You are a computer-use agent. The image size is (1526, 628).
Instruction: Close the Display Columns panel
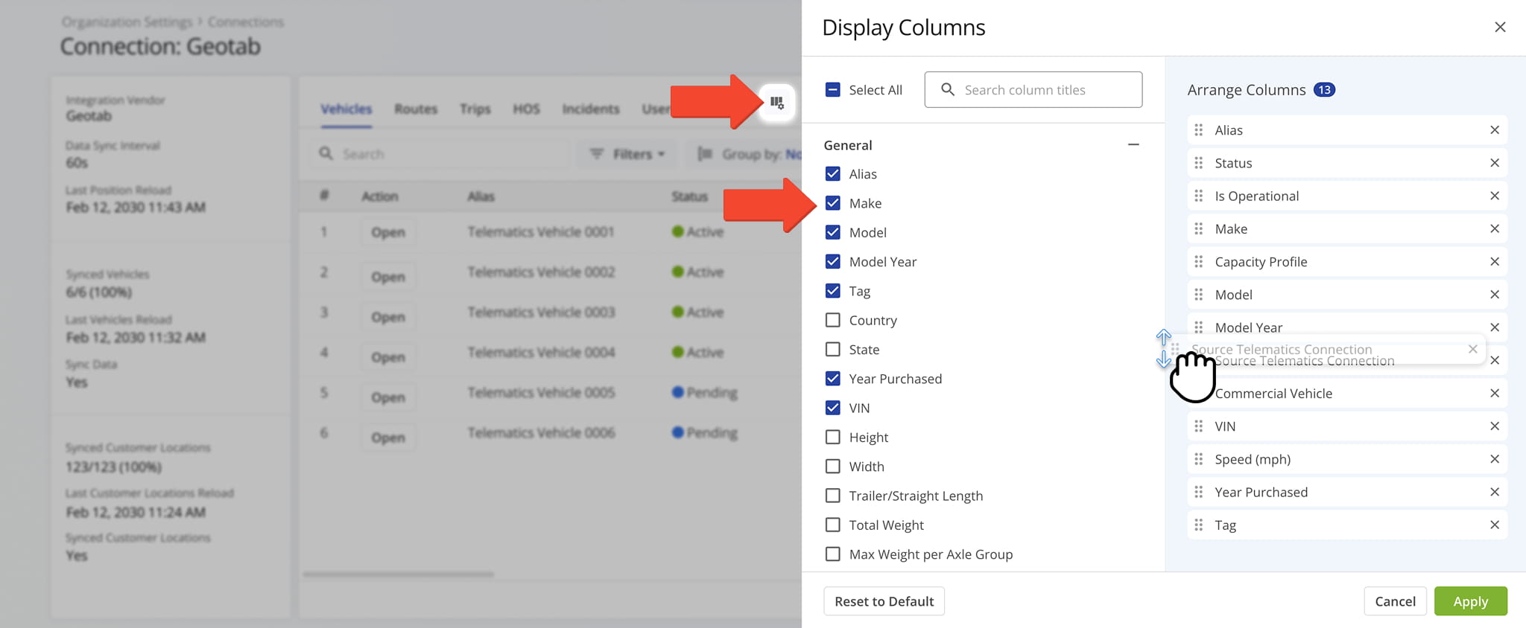pos(1500,28)
